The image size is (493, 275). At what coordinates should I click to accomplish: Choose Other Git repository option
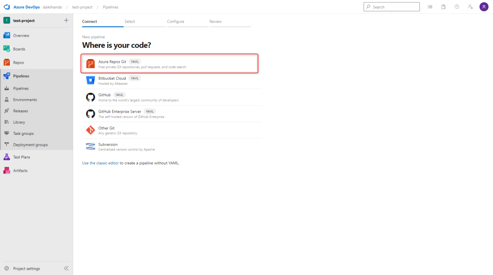point(172,130)
